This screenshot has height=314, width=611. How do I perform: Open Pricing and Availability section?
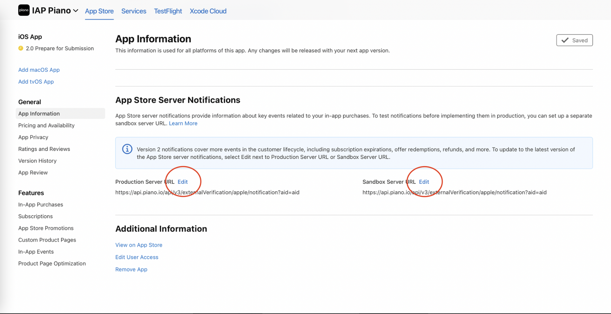pos(46,125)
